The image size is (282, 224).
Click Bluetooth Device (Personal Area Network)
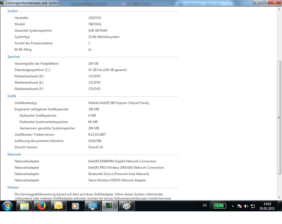click(119, 174)
